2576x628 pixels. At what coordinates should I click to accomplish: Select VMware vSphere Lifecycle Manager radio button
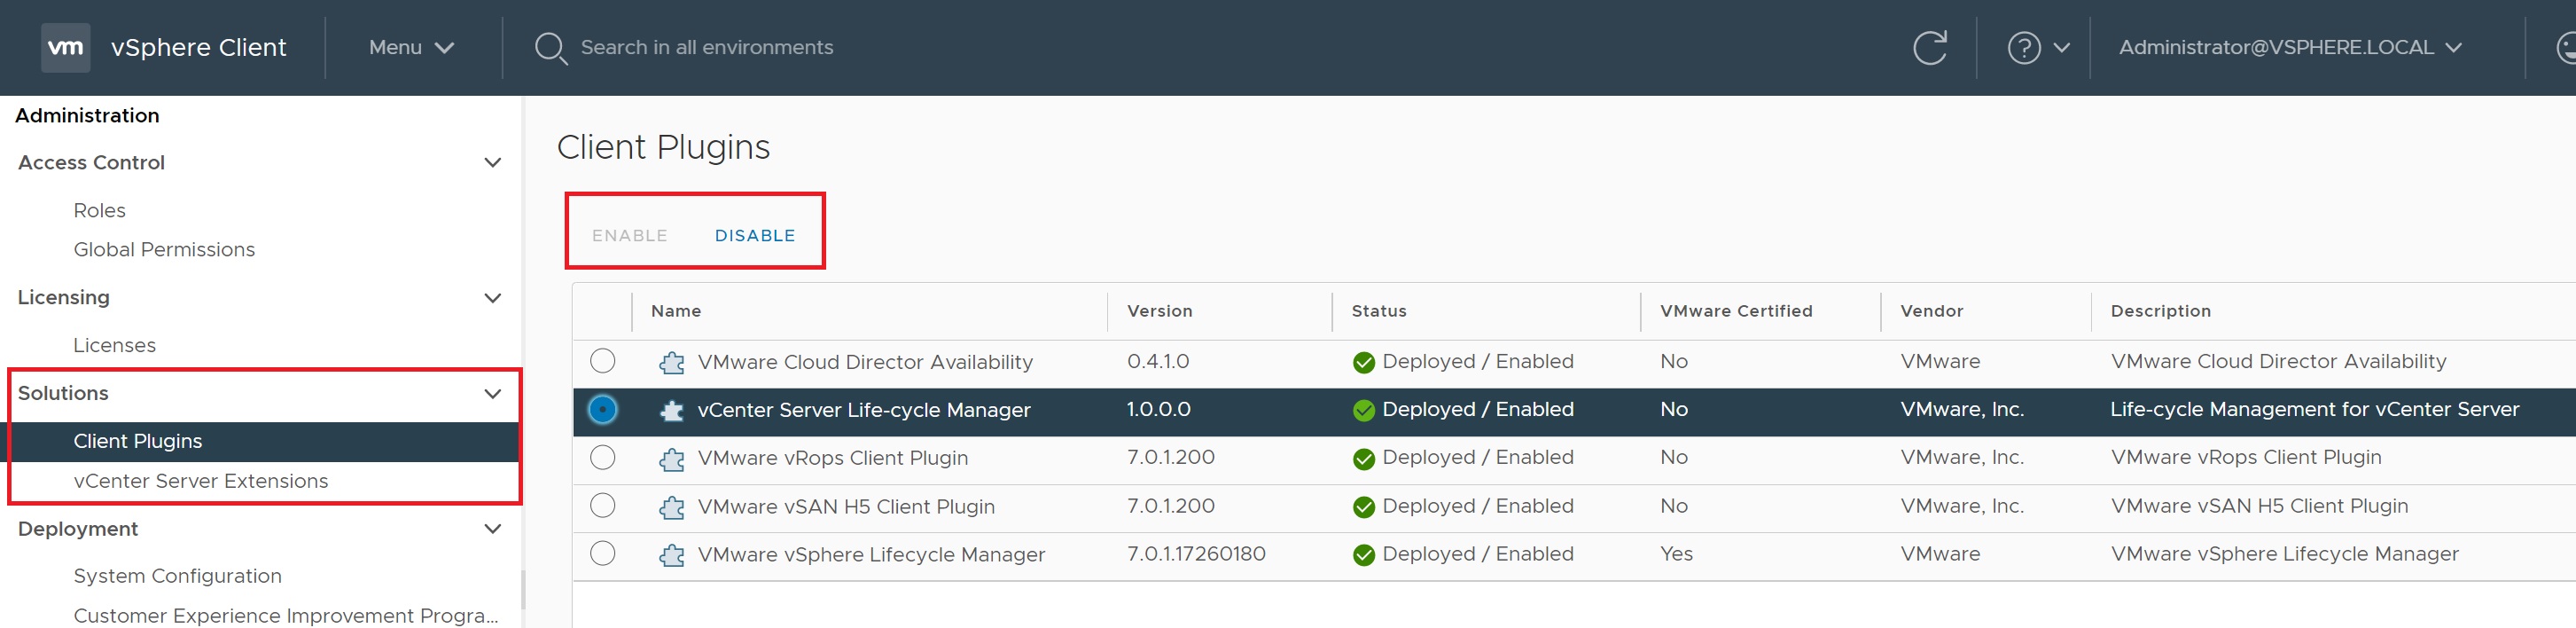tap(602, 554)
